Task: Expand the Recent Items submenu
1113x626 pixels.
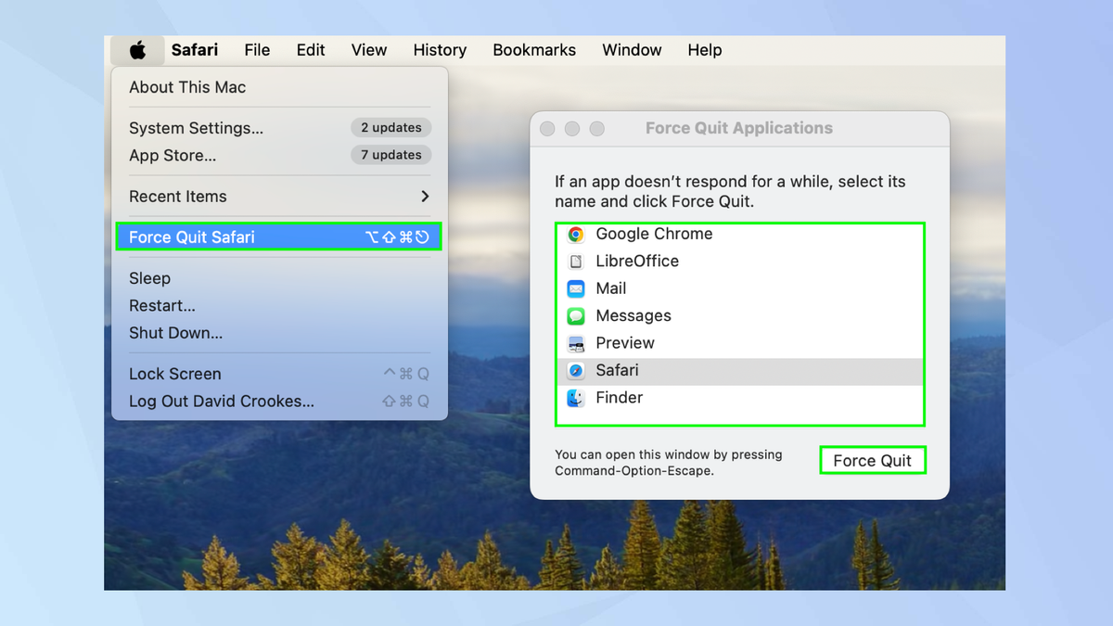Action: (178, 196)
